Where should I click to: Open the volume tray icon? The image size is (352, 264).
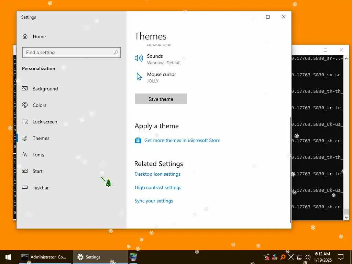[x=308, y=257]
